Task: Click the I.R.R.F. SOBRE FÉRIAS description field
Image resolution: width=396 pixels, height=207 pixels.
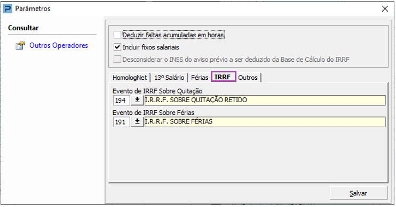Action: pyautogui.click(x=265, y=122)
